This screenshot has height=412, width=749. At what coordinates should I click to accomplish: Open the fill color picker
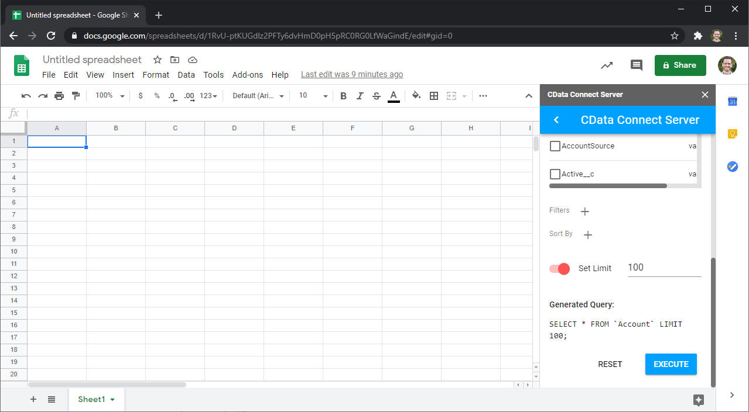coord(416,96)
